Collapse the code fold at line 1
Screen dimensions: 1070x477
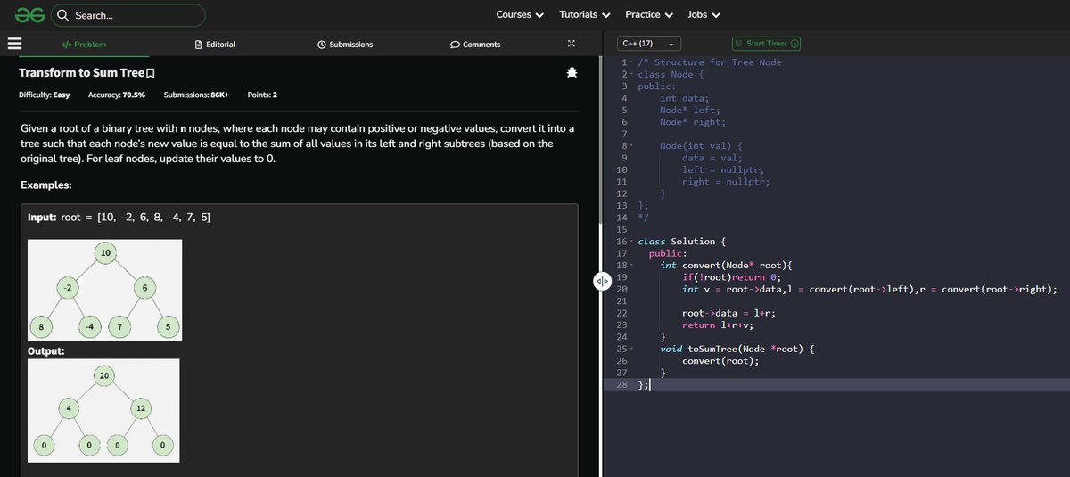click(632, 62)
